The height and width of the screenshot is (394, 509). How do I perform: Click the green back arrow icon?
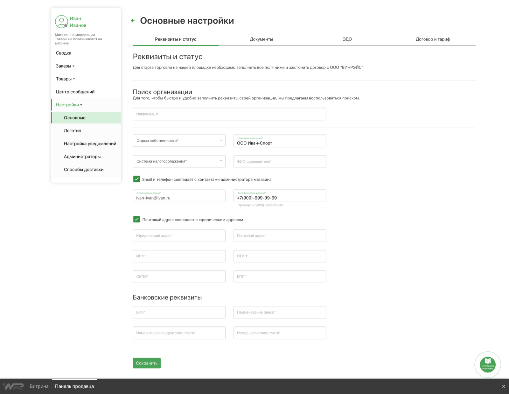pos(133,21)
